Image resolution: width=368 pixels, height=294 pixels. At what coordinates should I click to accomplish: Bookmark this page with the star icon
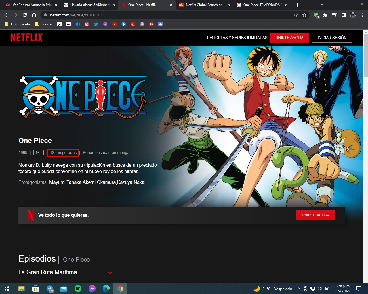304,15
